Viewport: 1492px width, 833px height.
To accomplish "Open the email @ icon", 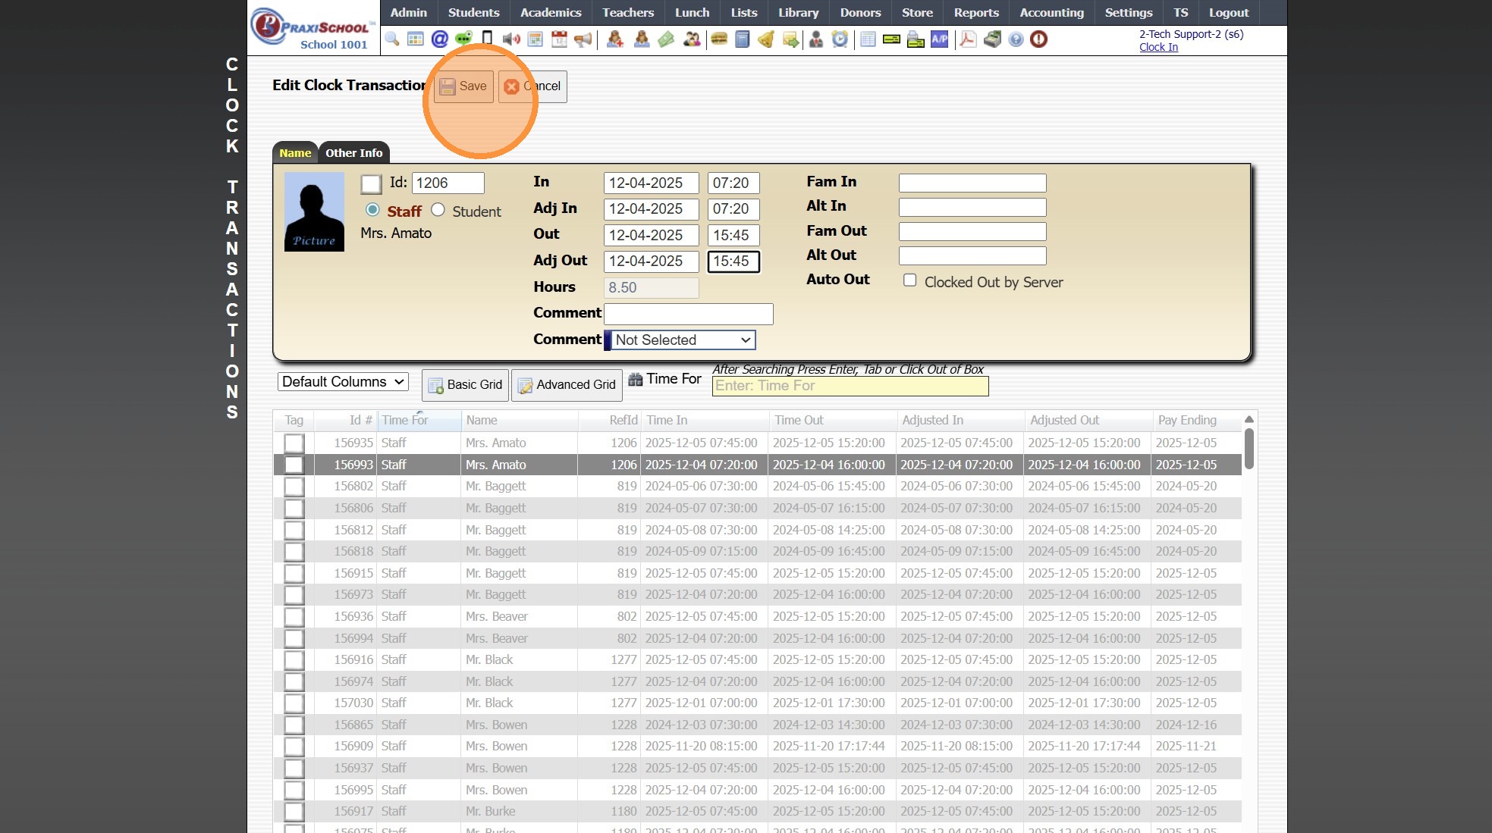I will point(439,39).
